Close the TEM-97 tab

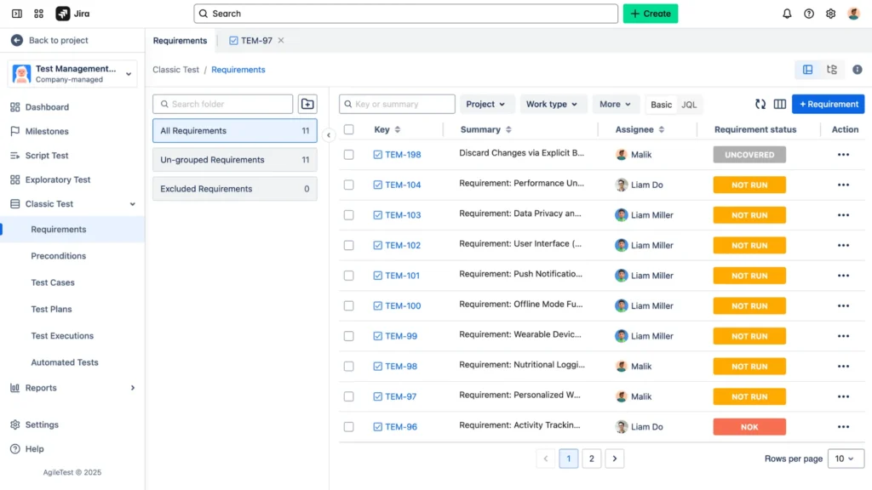click(281, 40)
